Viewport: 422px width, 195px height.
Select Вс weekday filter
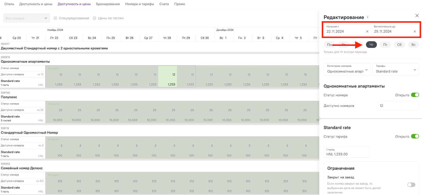[x=413, y=45]
